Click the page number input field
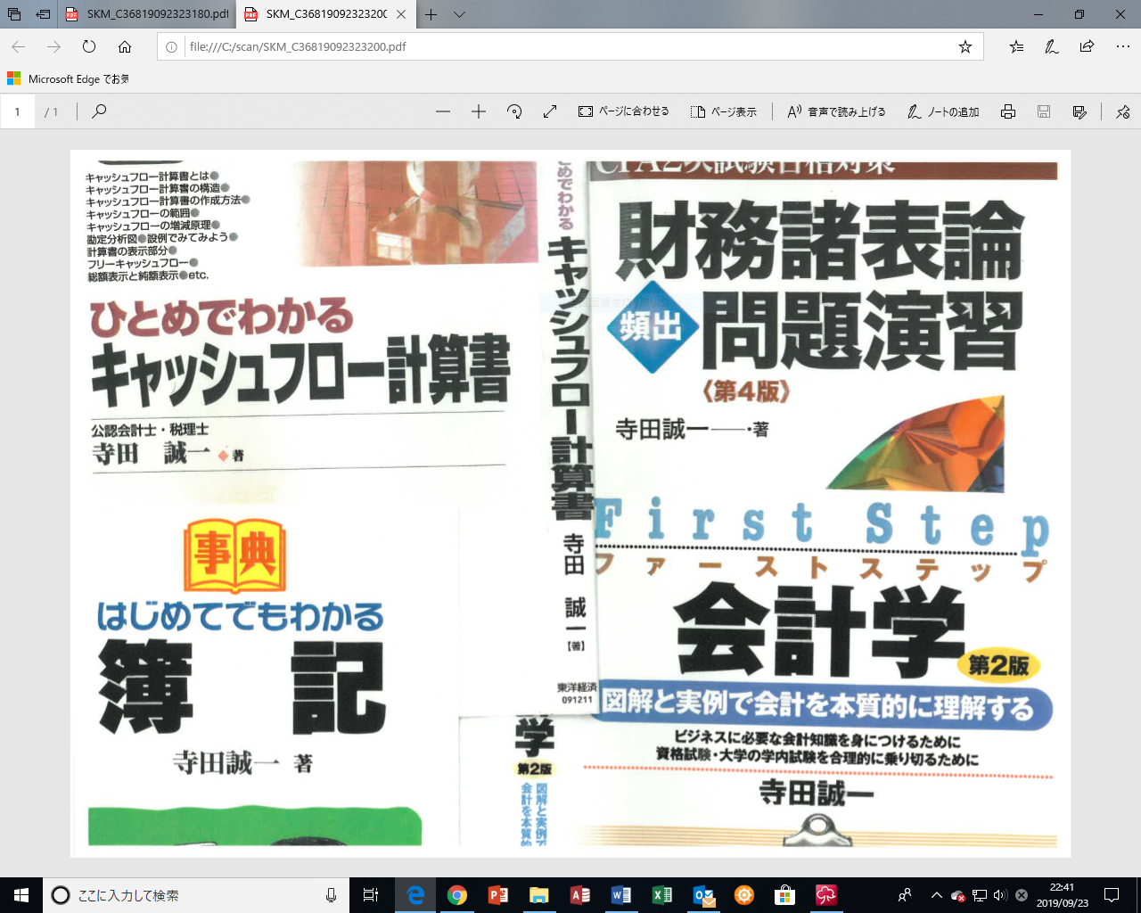1141x913 pixels. coord(18,111)
